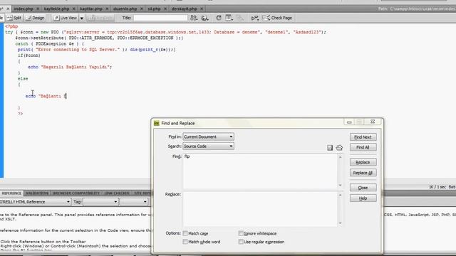Click the Replace text area
The image size is (456, 256).
tap(260, 209)
